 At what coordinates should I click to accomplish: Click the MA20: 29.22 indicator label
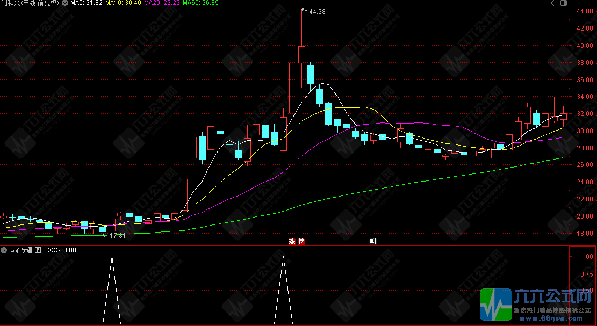pos(161,3)
